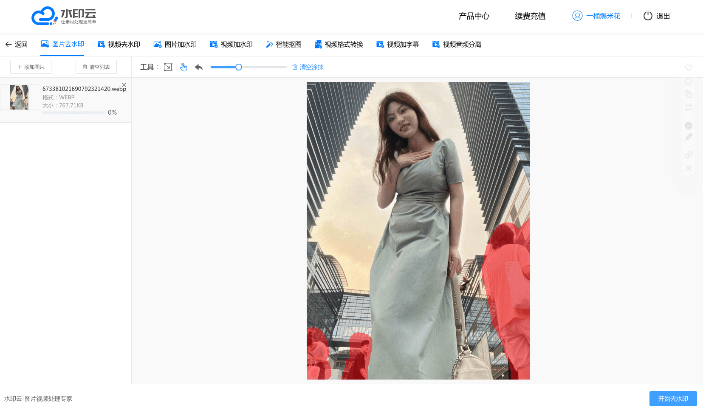Click the faded pen icon at right
The width and height of the screenshot is (703, 408).
689,137
